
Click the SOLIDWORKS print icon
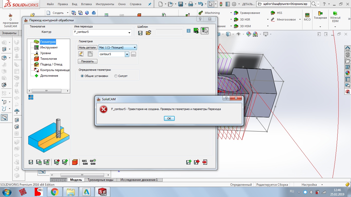click(191, 4)
